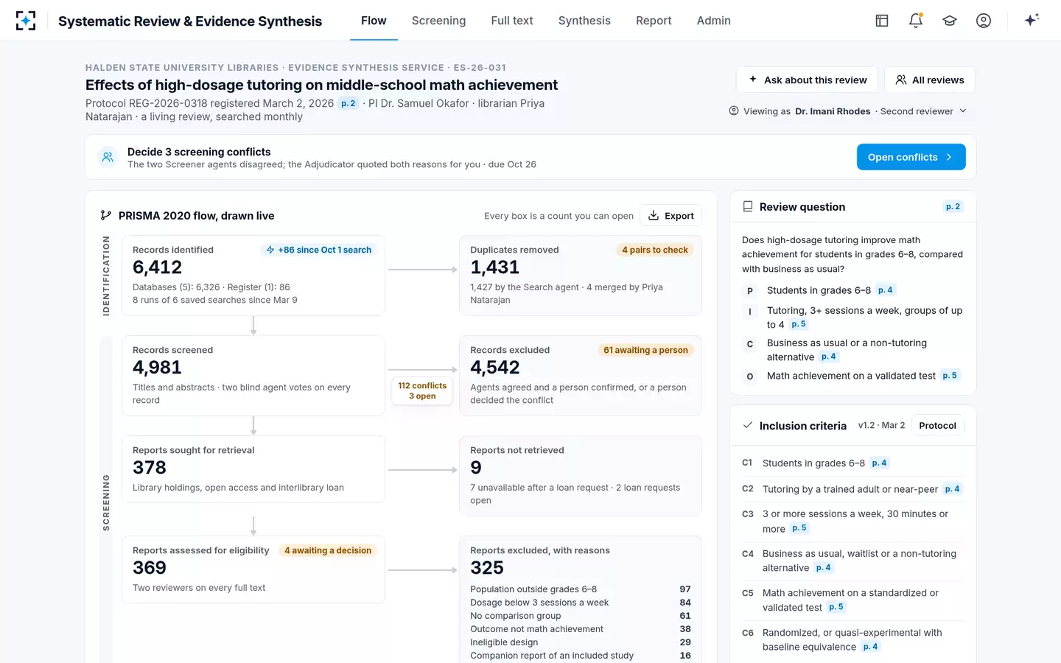Image resolution: width=1061 pixels, height=663 pixels.
Task: Click p.4 badge on criterion C2
Action: 952,489
